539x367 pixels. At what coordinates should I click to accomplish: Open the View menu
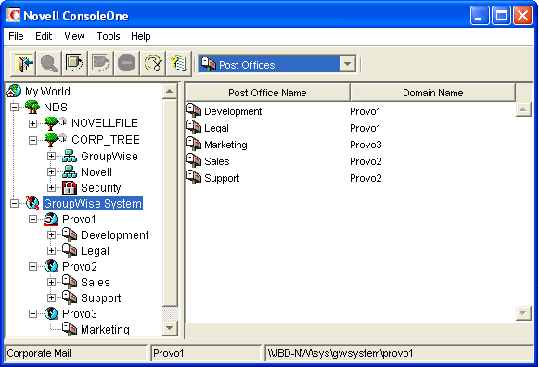(x=74, y=36)
